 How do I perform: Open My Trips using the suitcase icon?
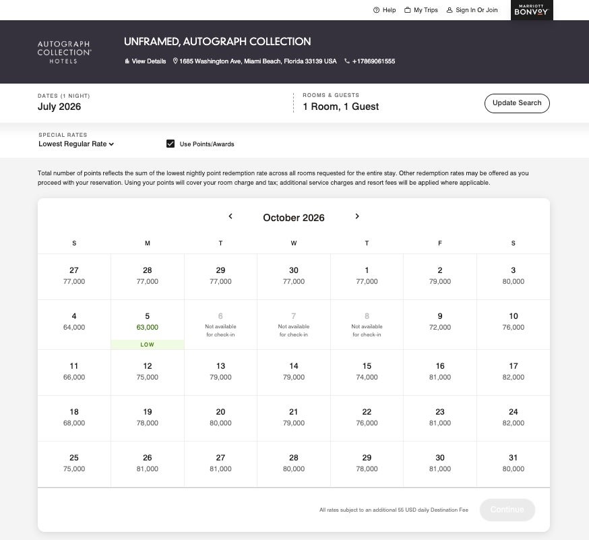[x=407, y=10]
